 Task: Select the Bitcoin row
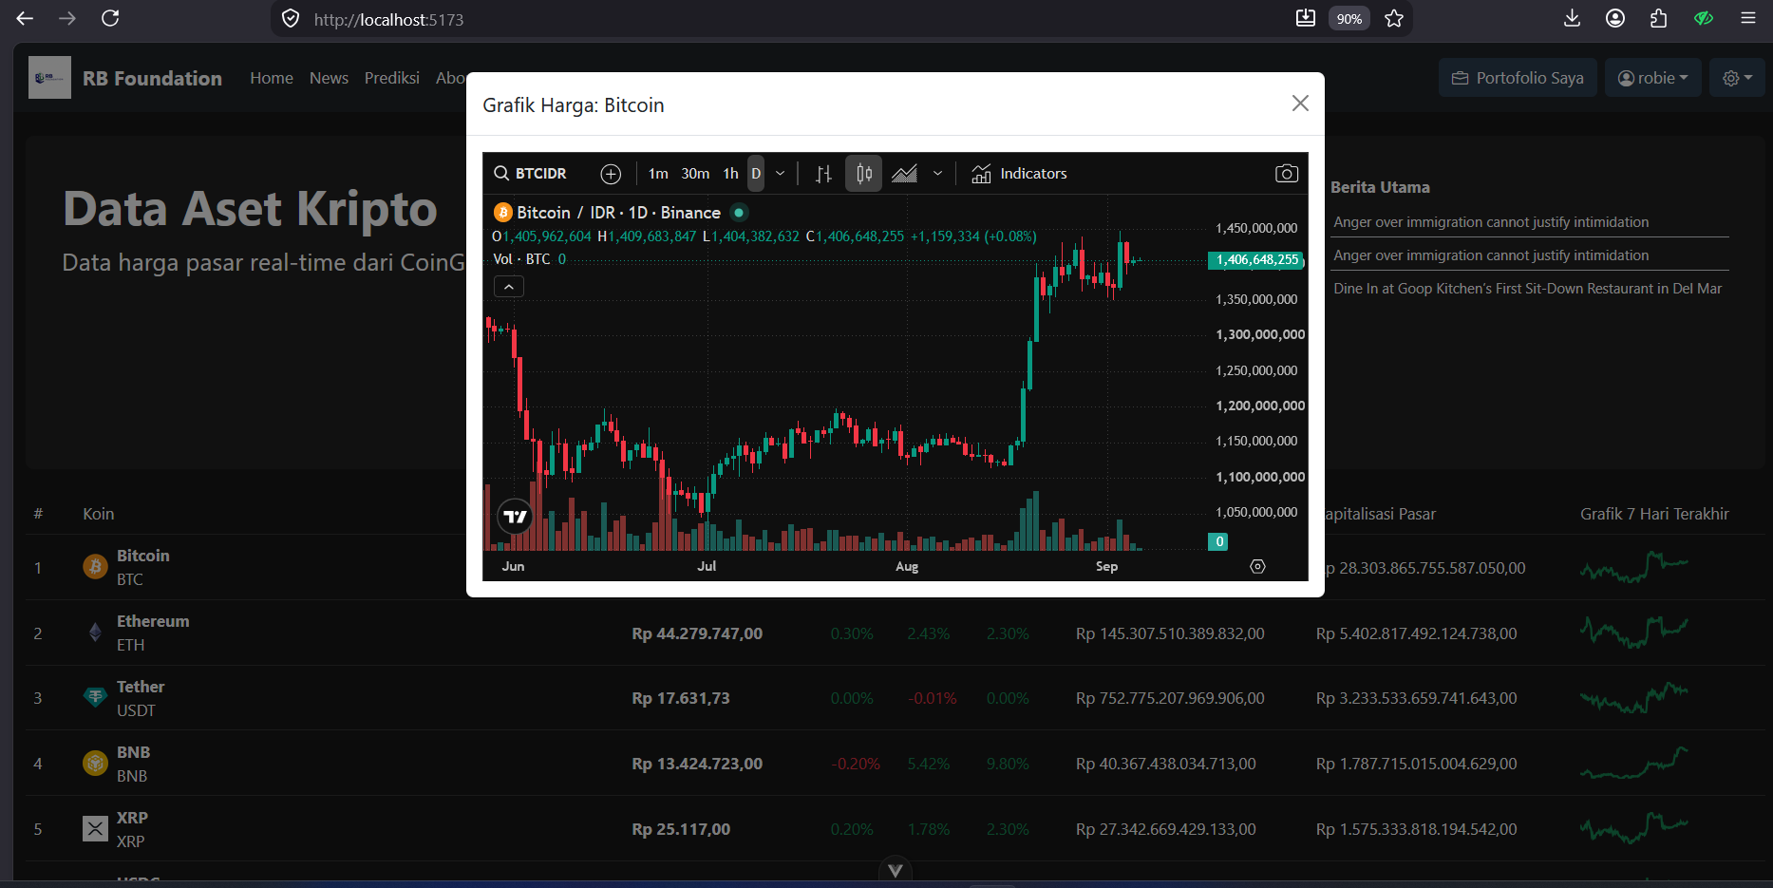(895, 568)
